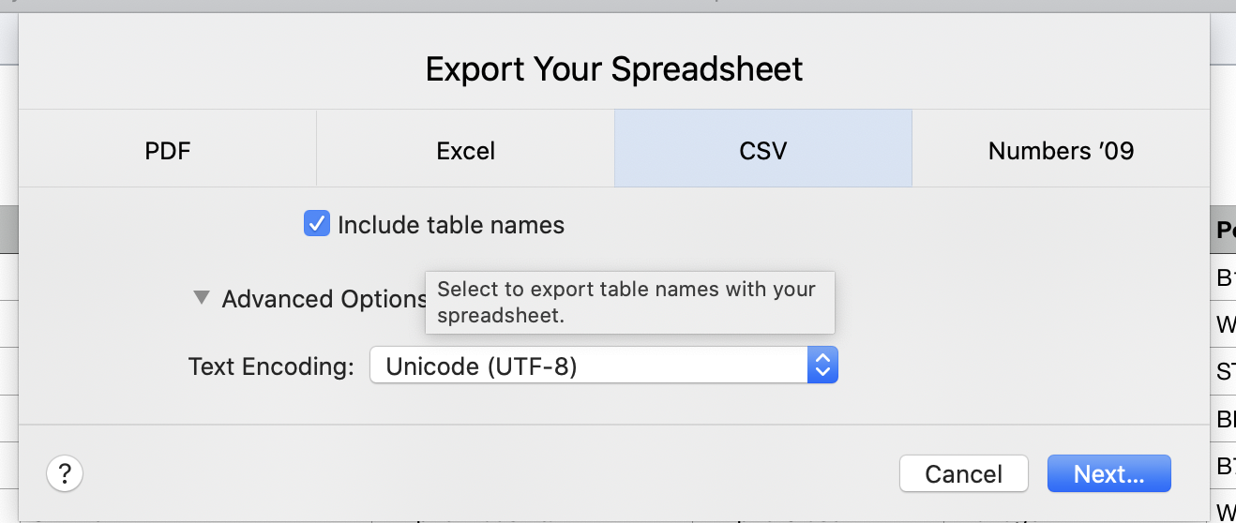Click the Cancel button
Screen dimensions: 1236x523
(964, 473)
